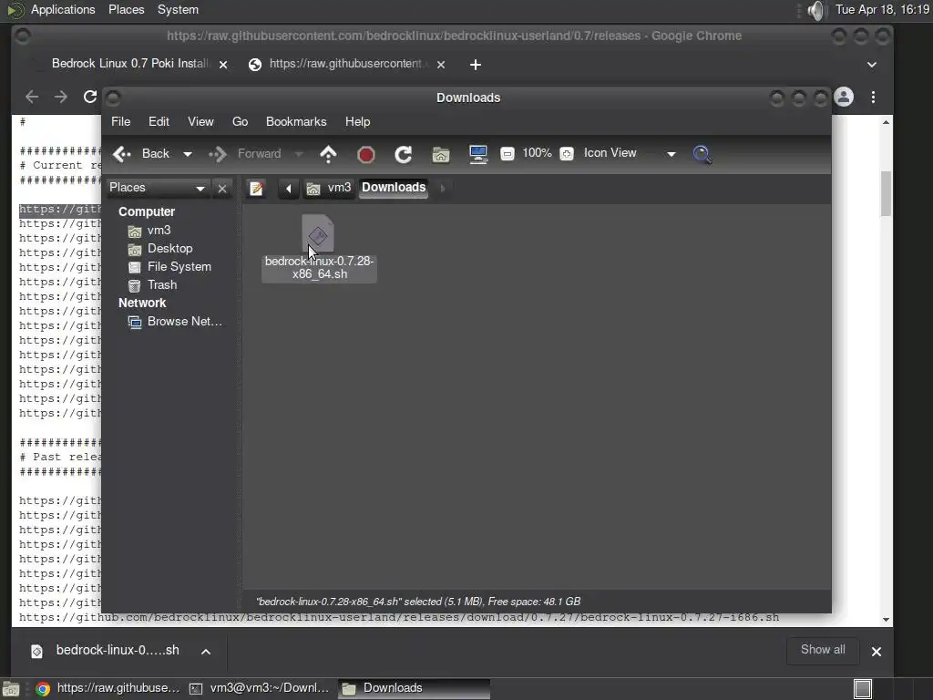Close the raw.githubusercontent Chrome tab
The height and width of the screenshot is (700, 933).
(x=441, y=65)
